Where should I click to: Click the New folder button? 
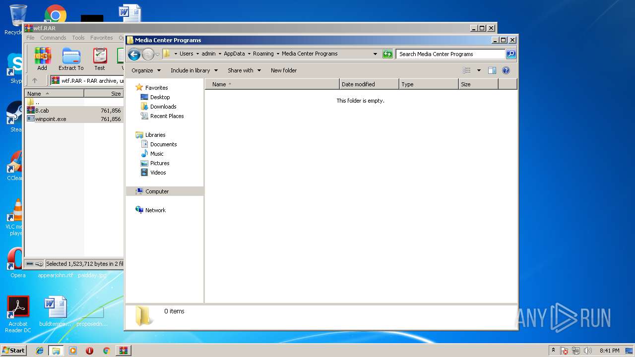(284, 70)
